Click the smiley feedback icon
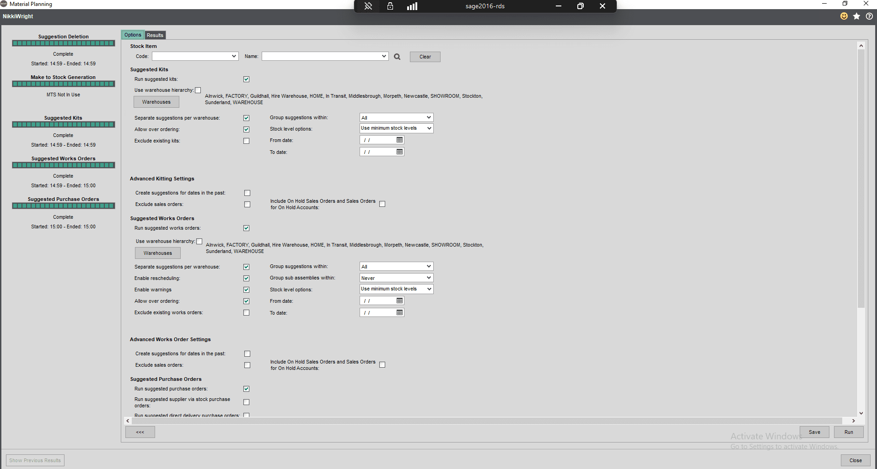Viewport: 877px width, 469px height. (x=844, y=16)
